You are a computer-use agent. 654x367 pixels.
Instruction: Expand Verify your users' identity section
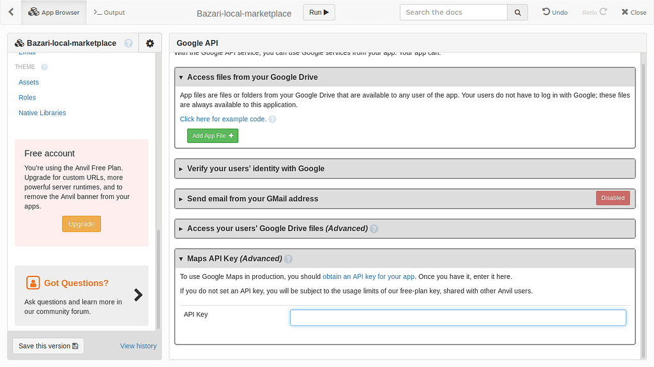click(255, 169)
